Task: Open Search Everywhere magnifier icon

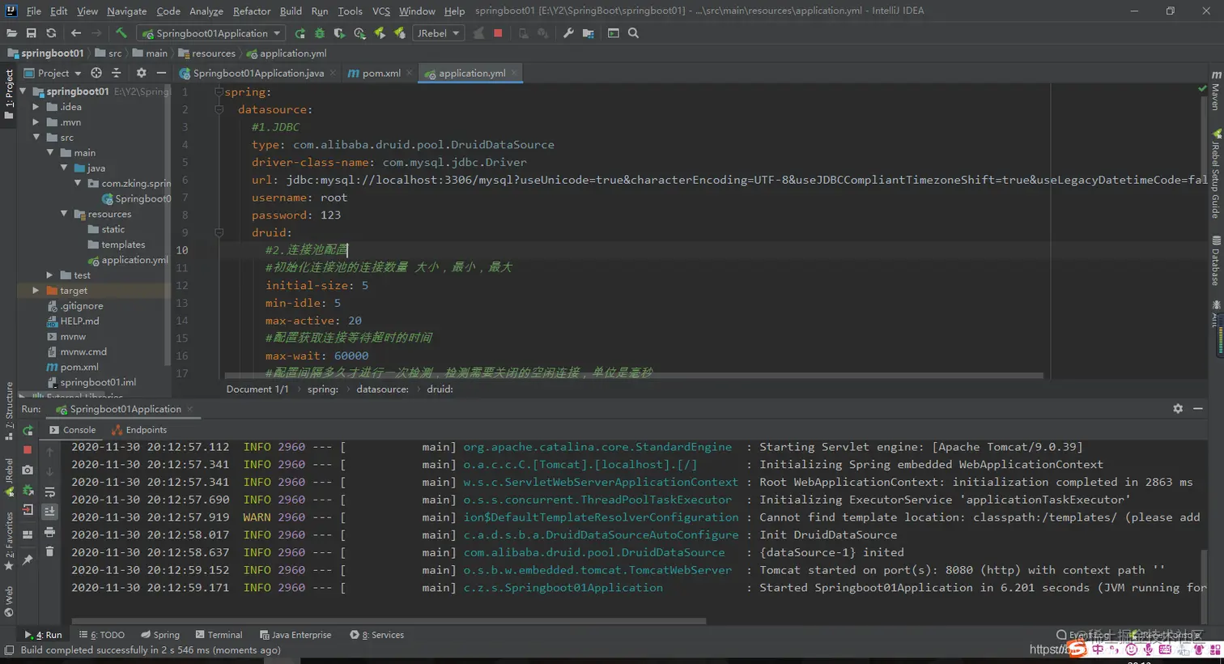Action: click(x=633, y=33)
